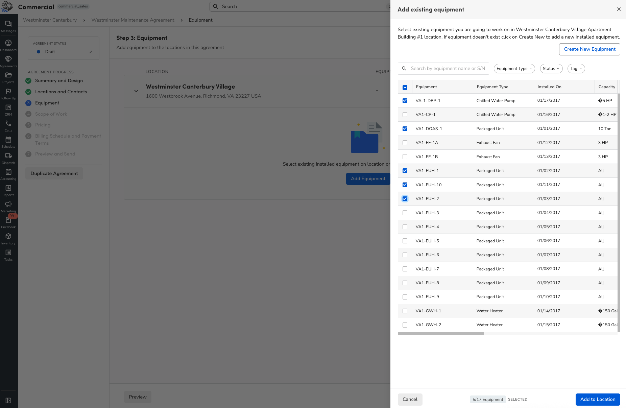Open the Messages panel in the sidebar
626x408 pixels.
8,25
